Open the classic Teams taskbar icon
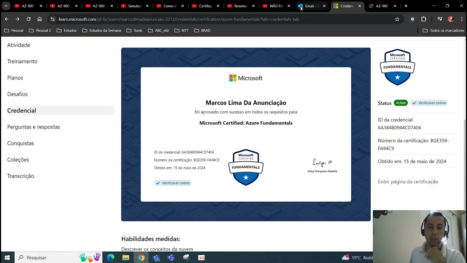 pyautogui.click(x=171, y=258)
